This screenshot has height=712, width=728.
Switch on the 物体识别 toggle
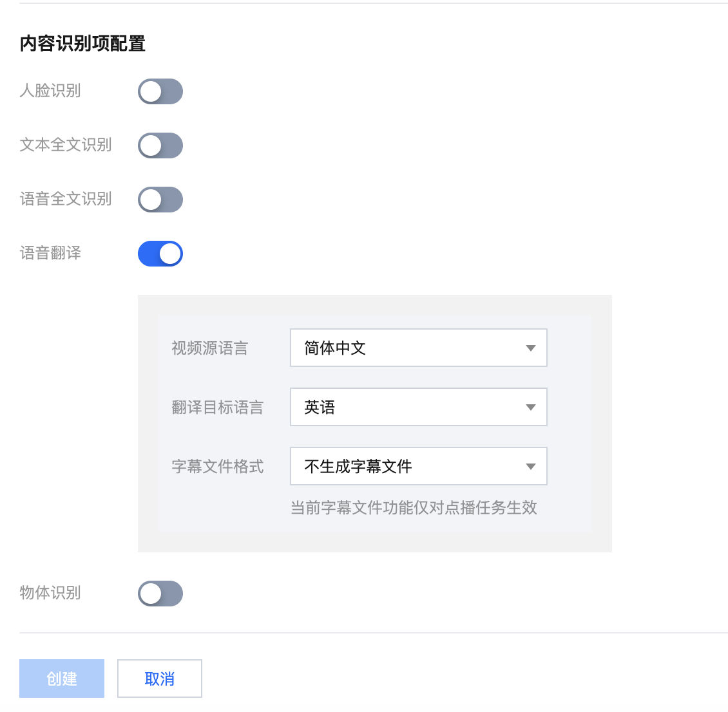pos(160,594)
